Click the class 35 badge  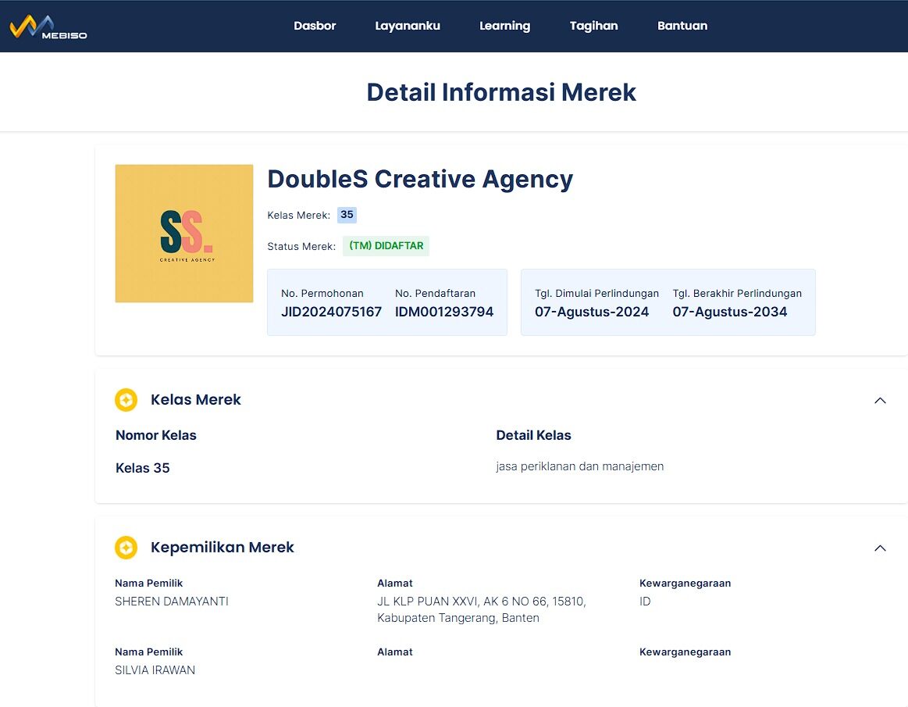[x=347, y=215]
